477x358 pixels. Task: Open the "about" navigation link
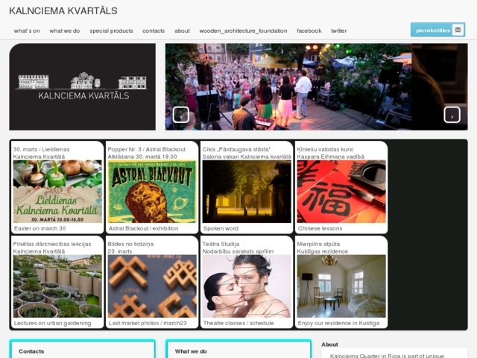pyautogui.click(x=182, y=31)
